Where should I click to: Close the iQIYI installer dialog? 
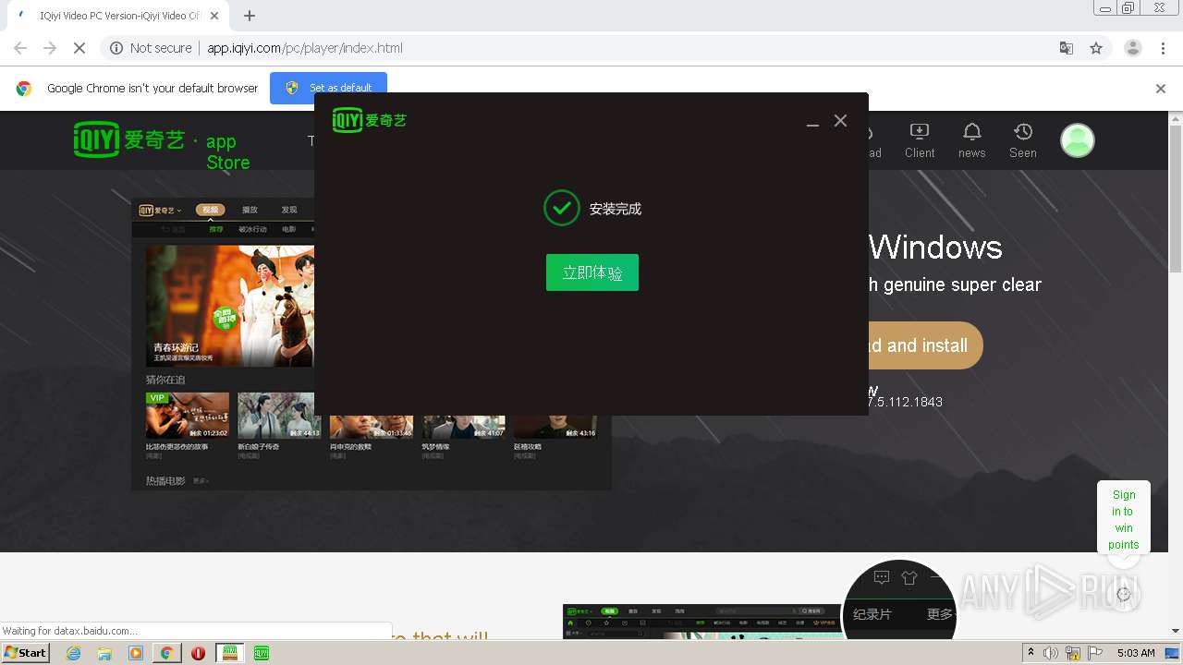pyautogui.click(x=840, y=120)
